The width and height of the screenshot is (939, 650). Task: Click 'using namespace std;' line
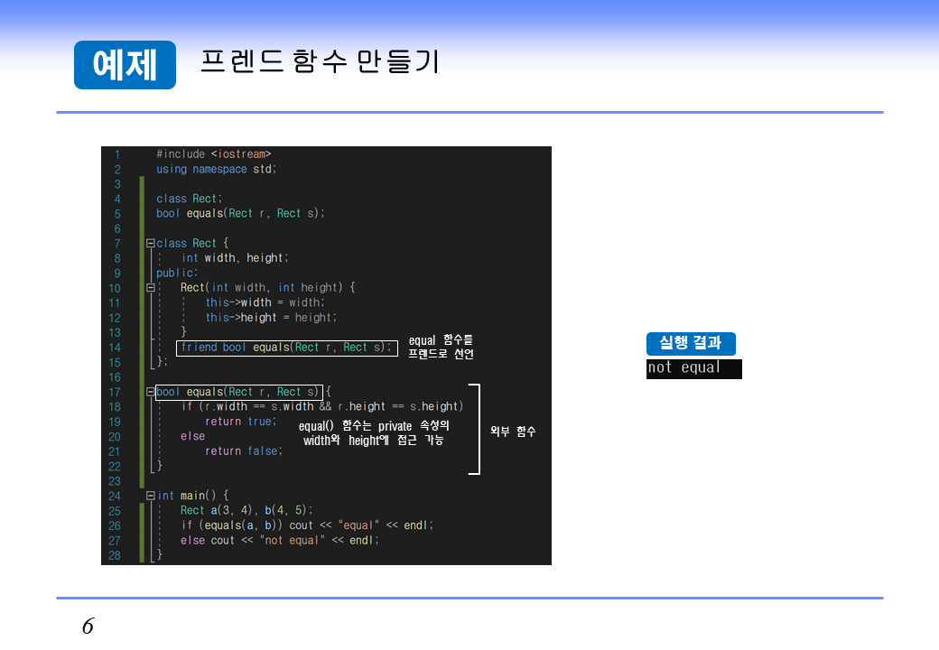coord(216,169)
